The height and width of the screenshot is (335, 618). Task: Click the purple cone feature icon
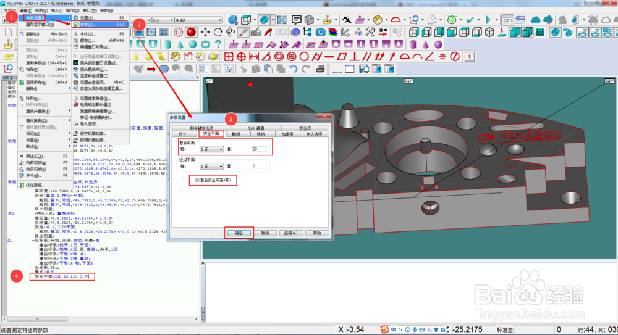coord(426,44)
